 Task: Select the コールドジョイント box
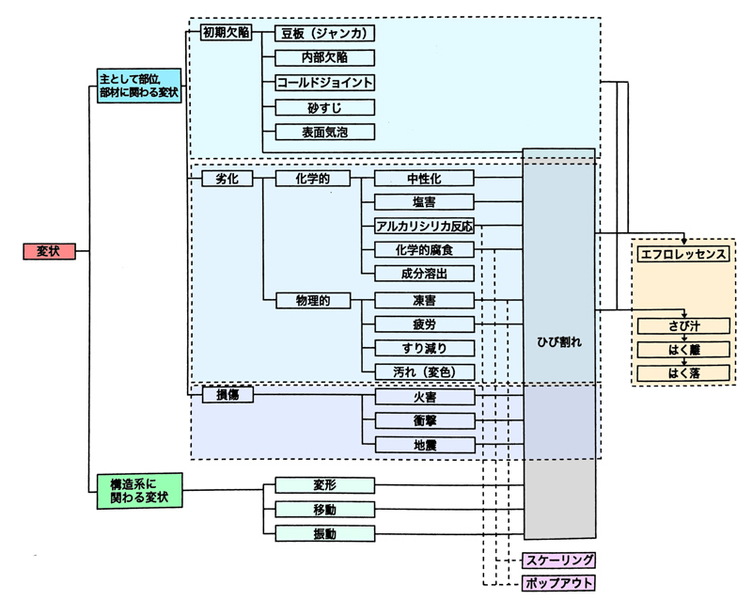click(x=326, y=83)
